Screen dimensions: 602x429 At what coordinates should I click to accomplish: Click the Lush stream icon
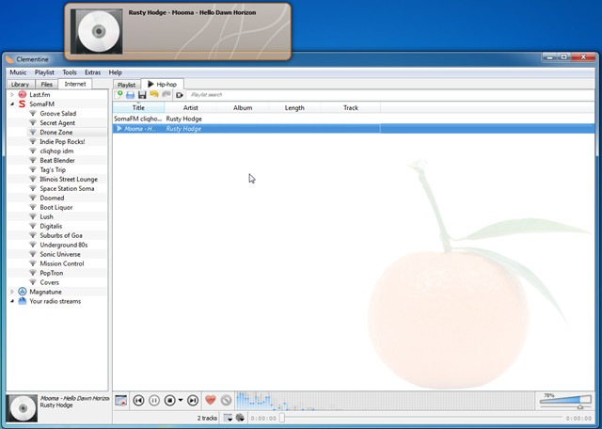coord(33,216)
